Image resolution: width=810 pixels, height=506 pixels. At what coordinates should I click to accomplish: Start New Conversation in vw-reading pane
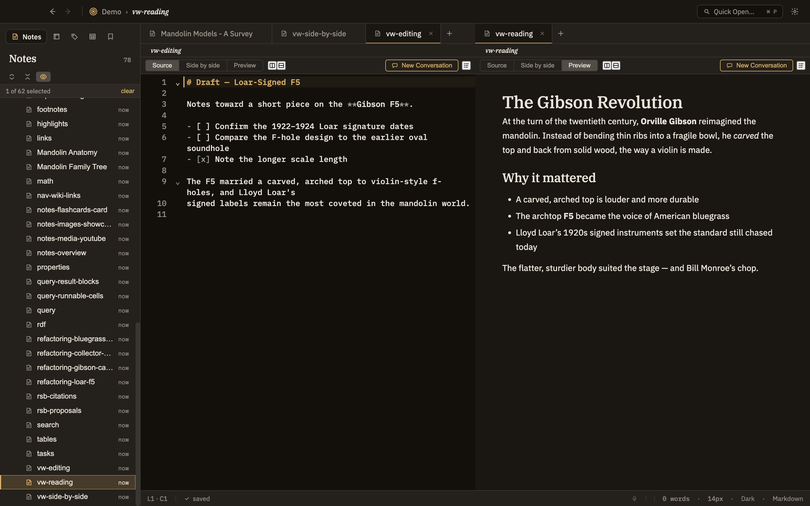pos(757,65)
